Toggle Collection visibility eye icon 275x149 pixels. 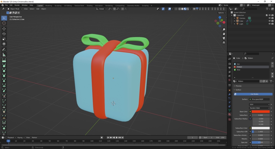[270, 15]
